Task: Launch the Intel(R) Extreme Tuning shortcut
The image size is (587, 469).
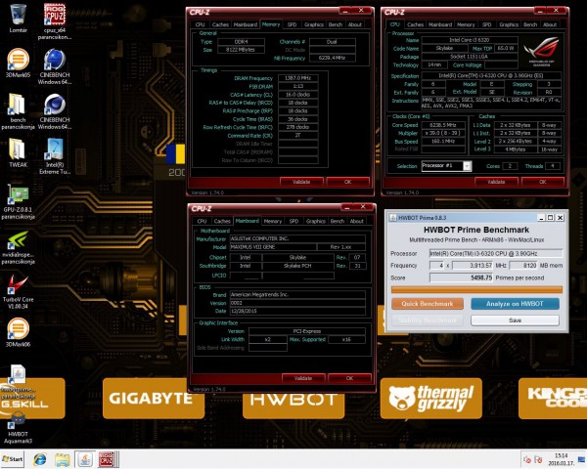Action: [55, 156]
